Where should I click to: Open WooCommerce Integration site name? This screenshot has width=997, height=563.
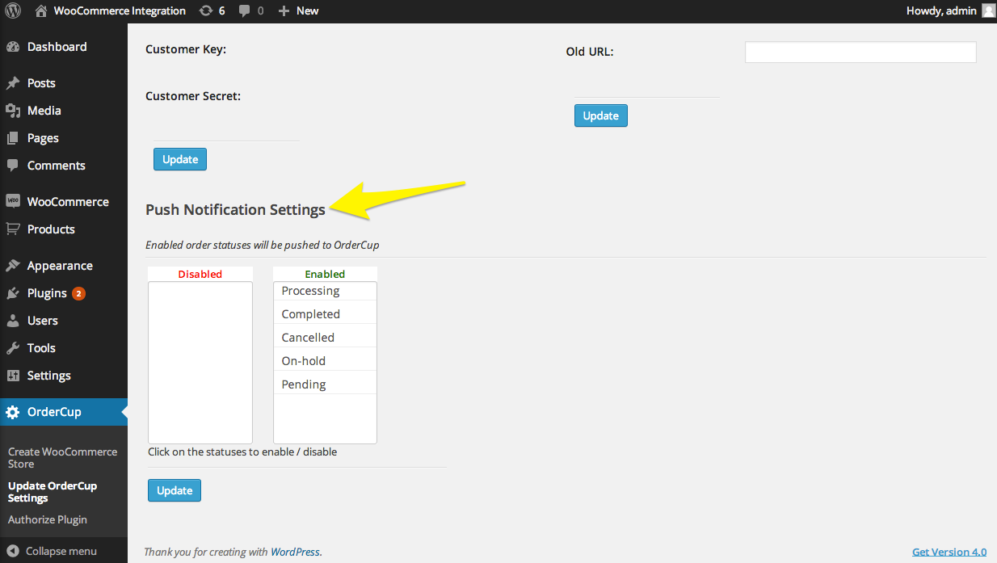point(120,11)
